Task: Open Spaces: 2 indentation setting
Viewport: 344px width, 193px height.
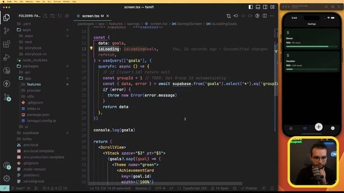Action: pyautogui.click(x=143, y=188)
